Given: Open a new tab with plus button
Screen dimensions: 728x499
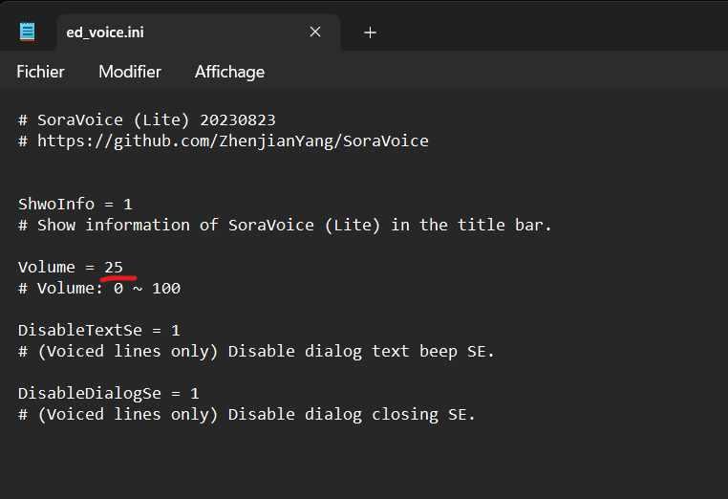Looking at the screenshot, I should (371, 33).
